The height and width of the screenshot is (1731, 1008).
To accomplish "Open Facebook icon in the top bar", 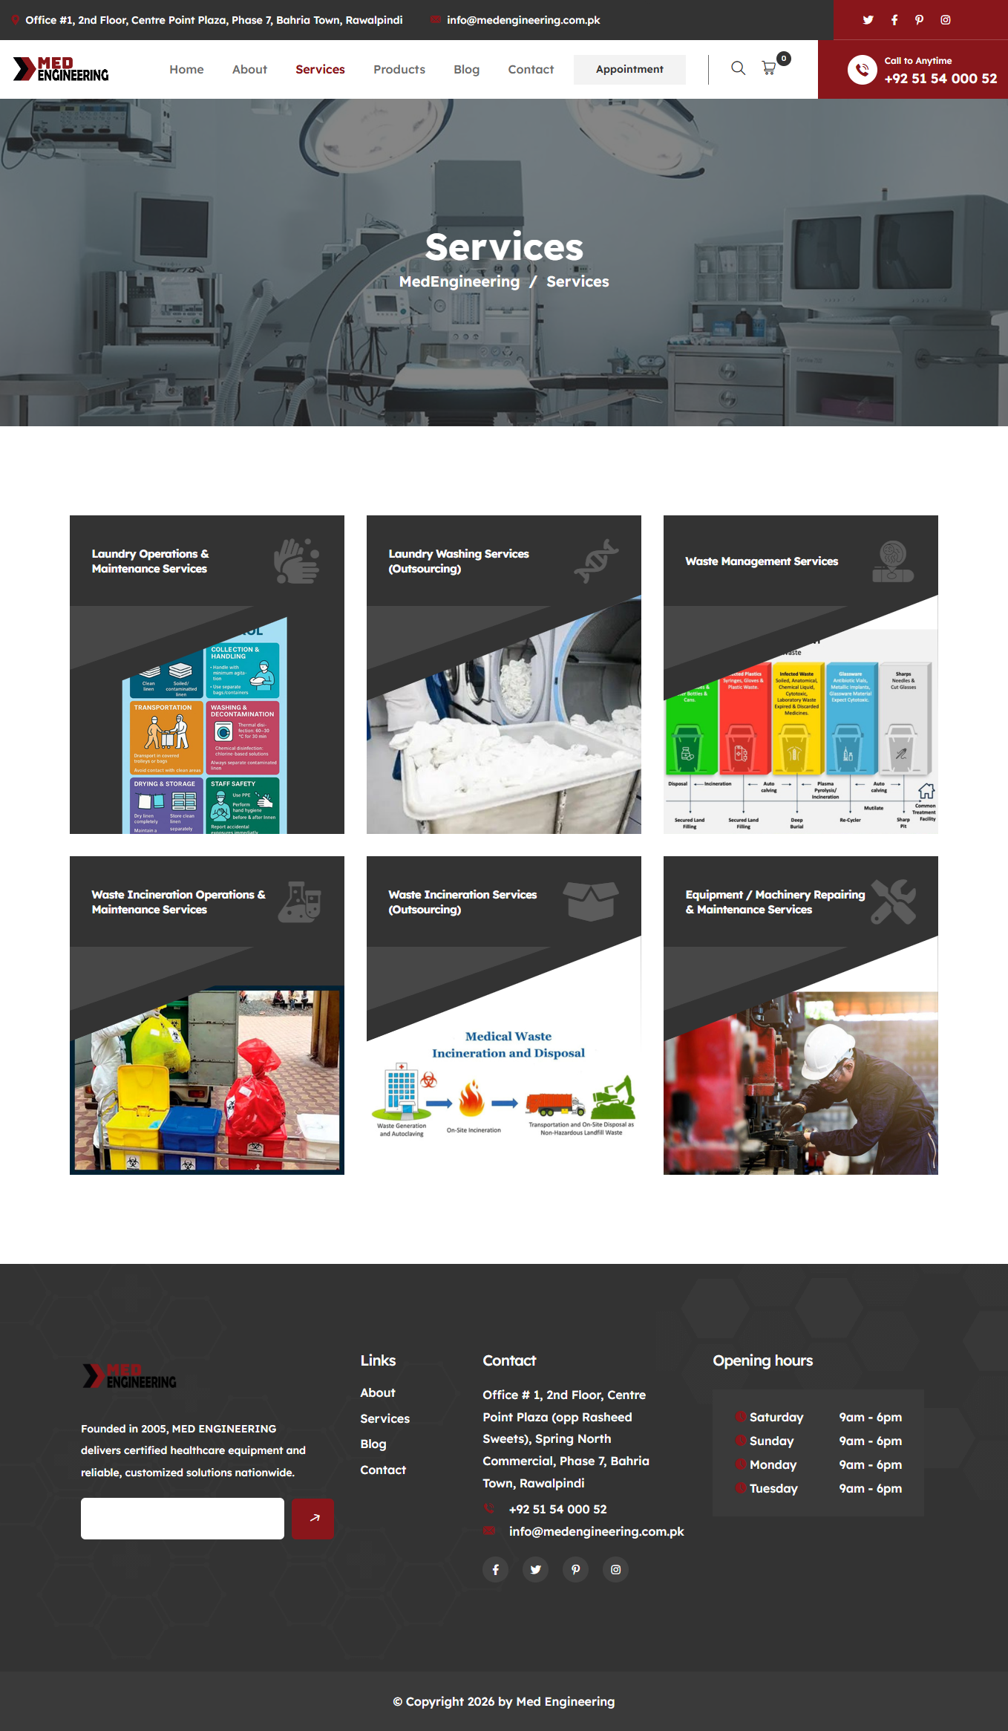I will tap(894, 20).
